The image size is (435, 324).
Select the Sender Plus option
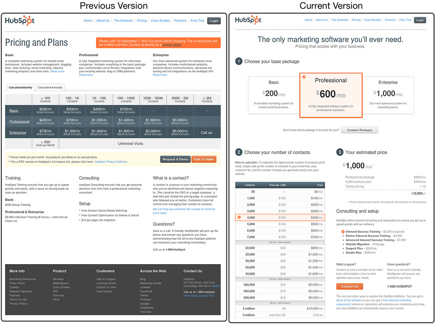click(x=360, y=253)
